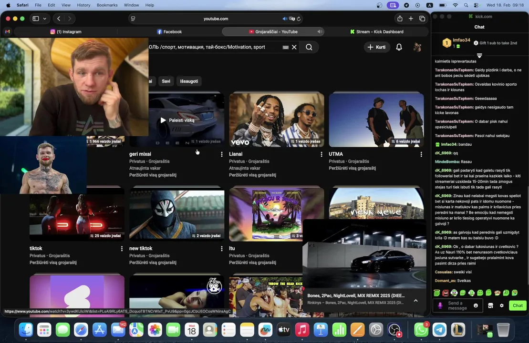Clear the YouTube search field with X

[294, 47]
